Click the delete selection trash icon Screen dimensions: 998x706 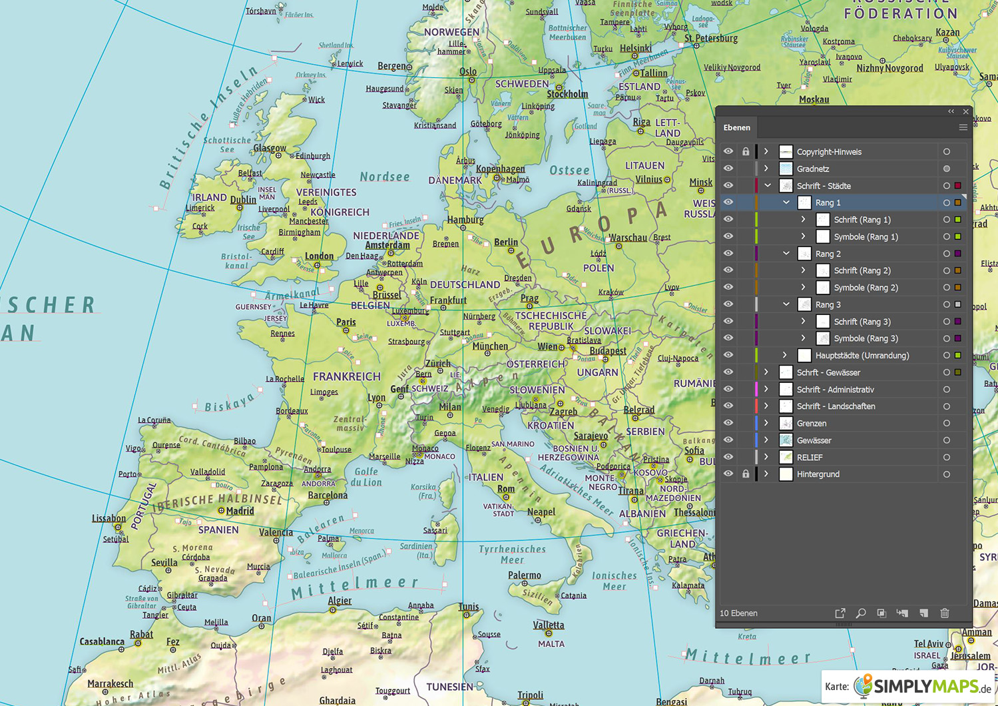click(x=944, y=613)
